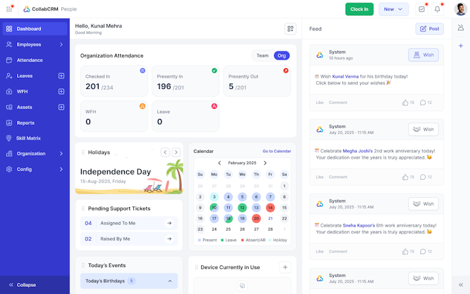This screenshot has height=294, width=470.
Task: Collapse the right rail panel
Action: [x=461, y=285]
